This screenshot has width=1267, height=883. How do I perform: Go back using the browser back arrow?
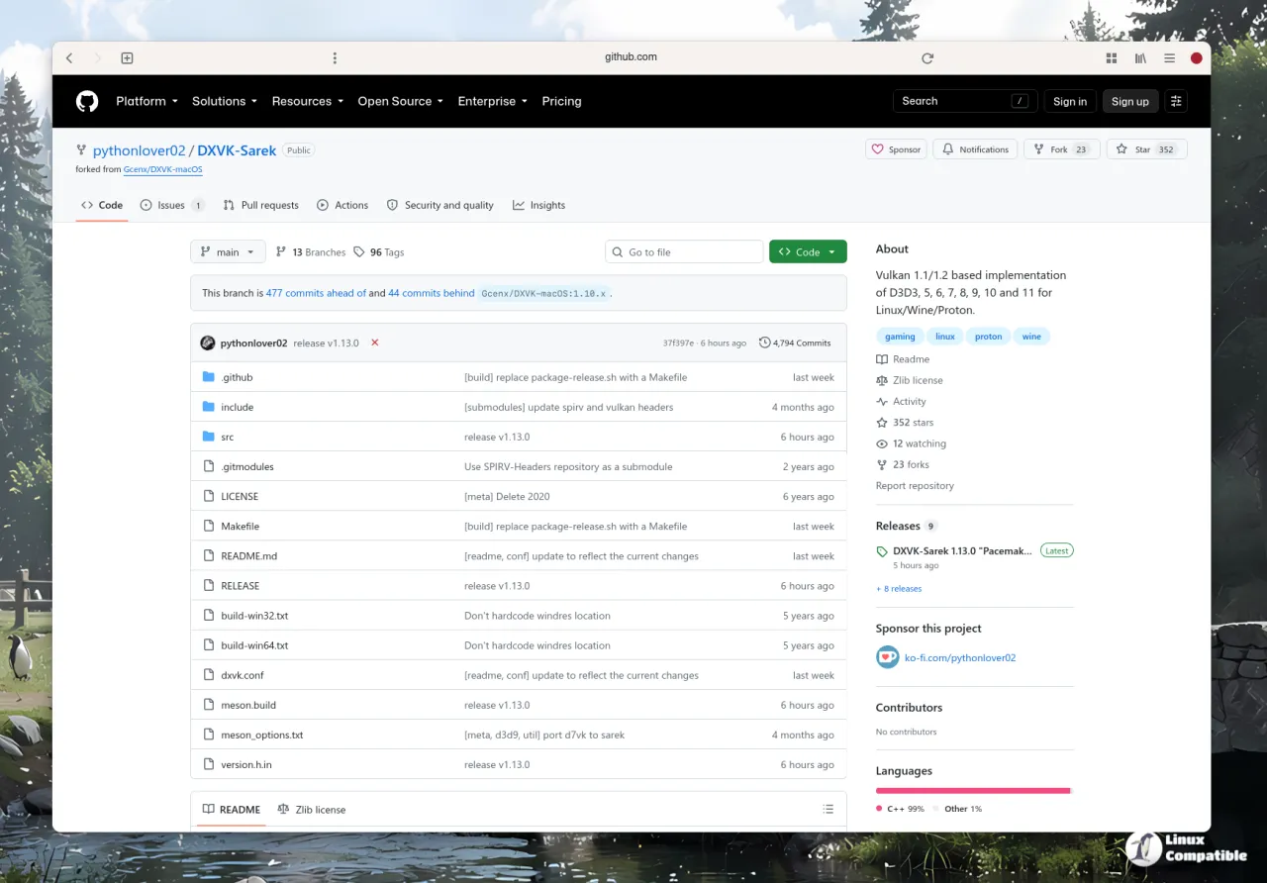tap(69, 58)
